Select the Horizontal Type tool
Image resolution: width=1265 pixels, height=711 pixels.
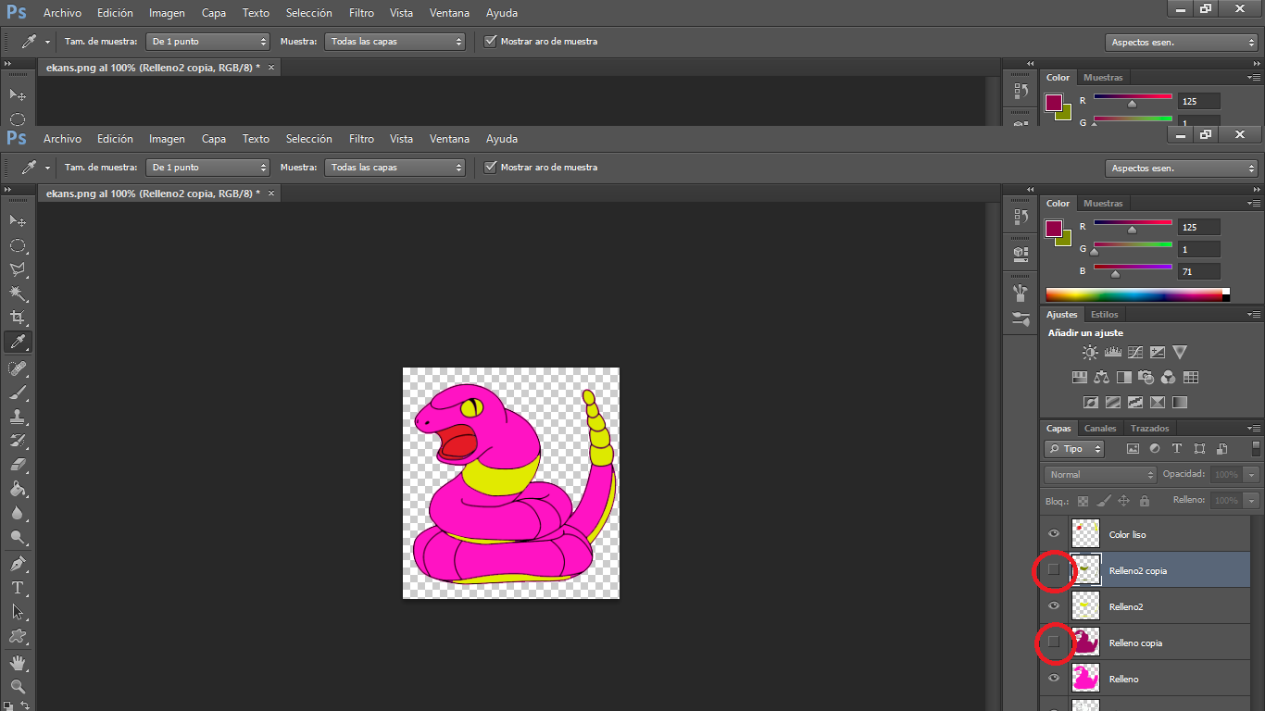click(18, 588)
